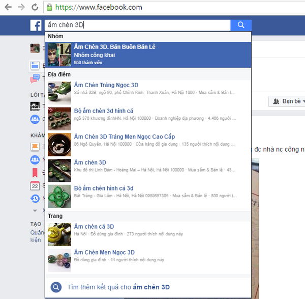Click the pearl home shortcut icon

[x=35, y=106]
